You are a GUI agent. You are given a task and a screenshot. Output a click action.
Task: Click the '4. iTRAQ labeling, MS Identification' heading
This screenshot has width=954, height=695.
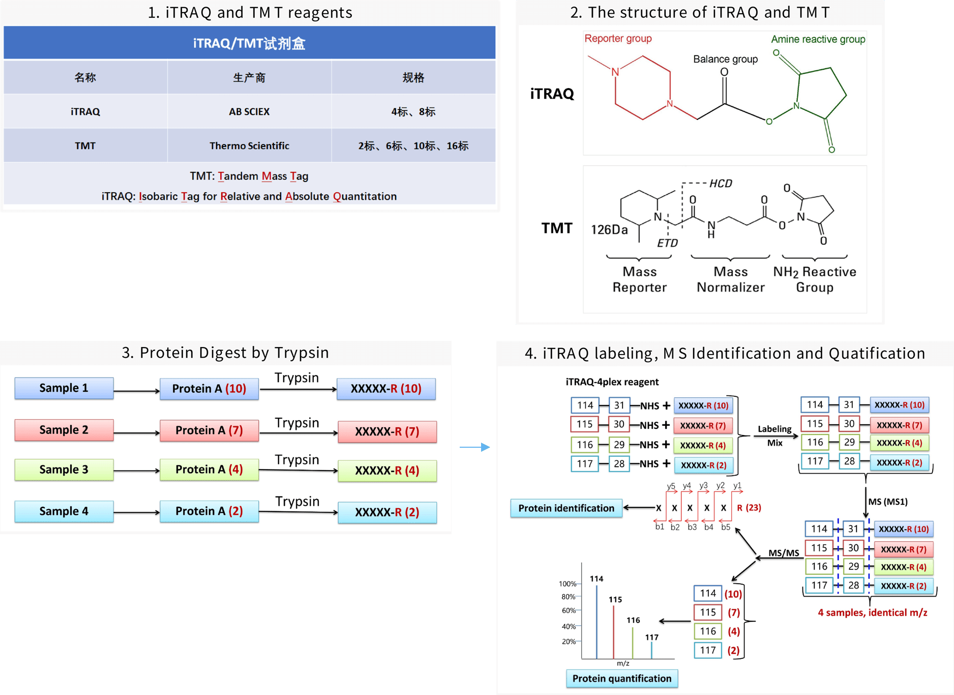tap(725, 353)
